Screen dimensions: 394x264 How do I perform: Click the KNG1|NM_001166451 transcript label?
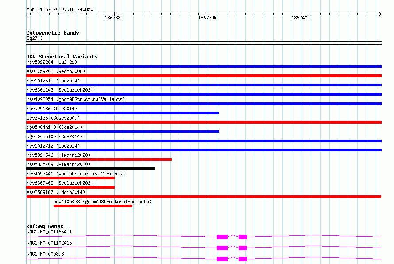(x=49, y=232)
